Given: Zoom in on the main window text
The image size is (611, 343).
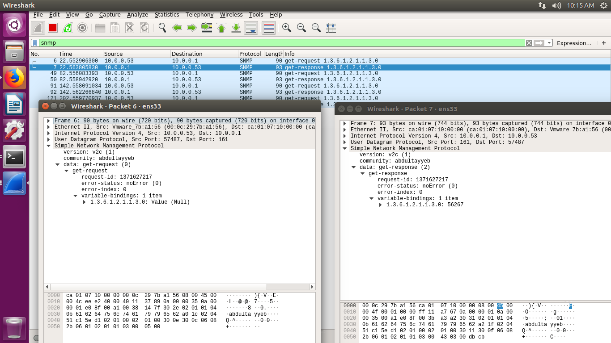Looking at the screenshot, I should tap(287, 28).
